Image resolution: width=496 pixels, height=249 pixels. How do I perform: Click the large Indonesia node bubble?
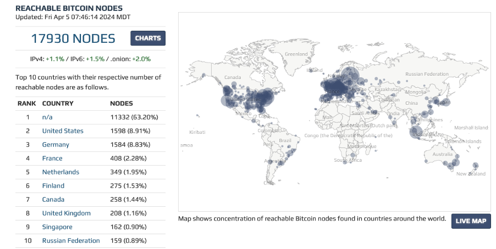click(416, 132)
